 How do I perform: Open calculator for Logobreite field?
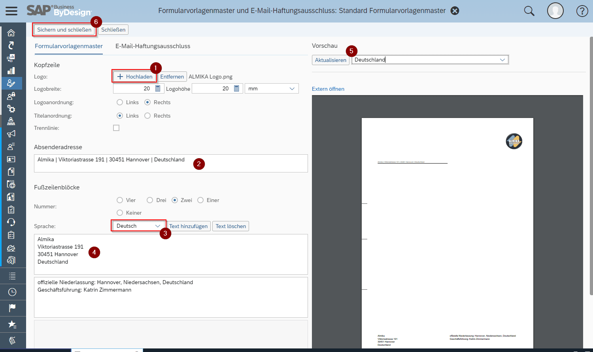158,88
